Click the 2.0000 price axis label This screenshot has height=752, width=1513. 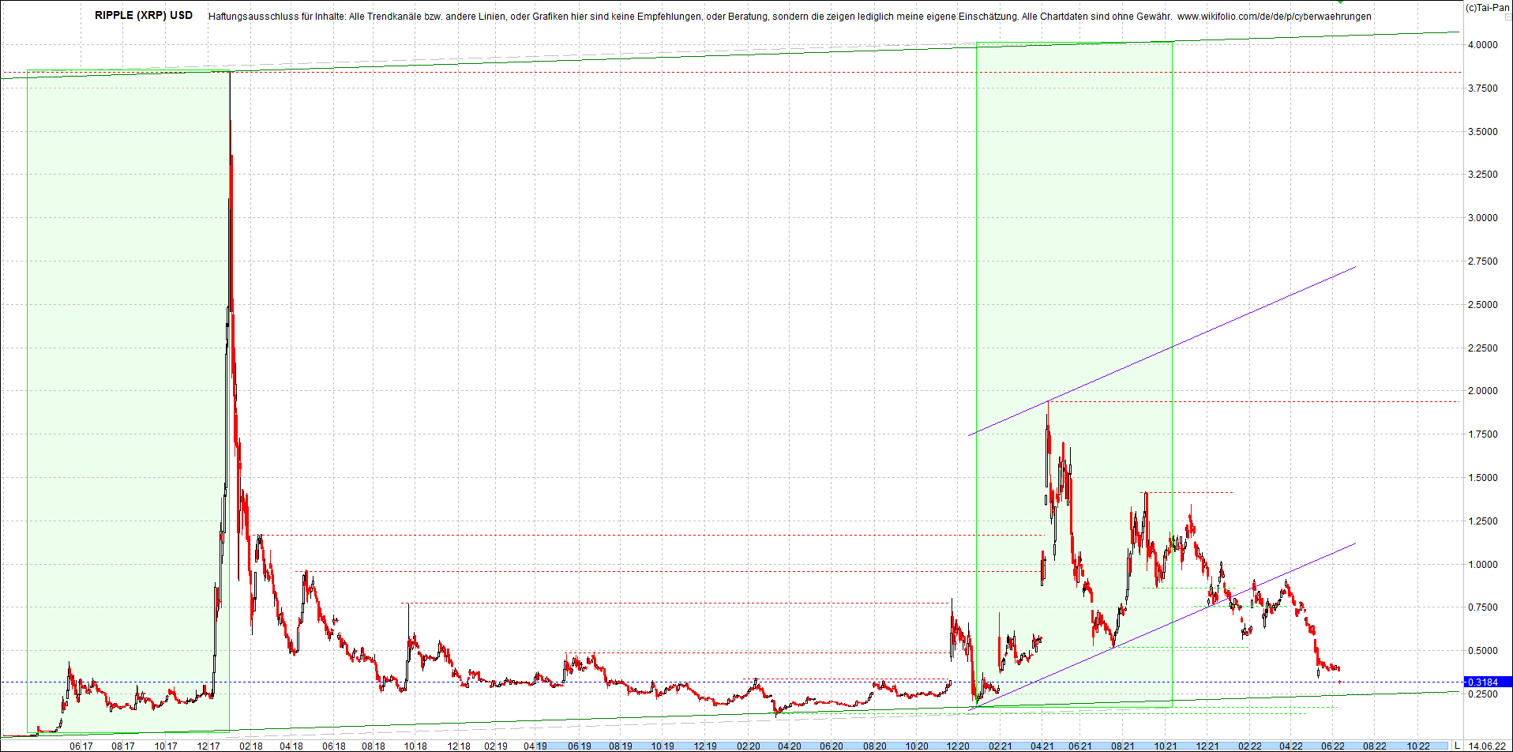1482,391
